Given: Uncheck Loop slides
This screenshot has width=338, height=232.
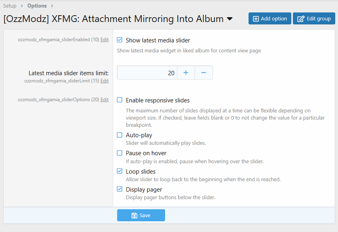Looking at the screenshot, I should [x=119, y=171].
